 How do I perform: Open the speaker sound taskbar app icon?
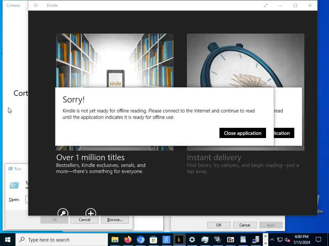click(x=218, y=240)
